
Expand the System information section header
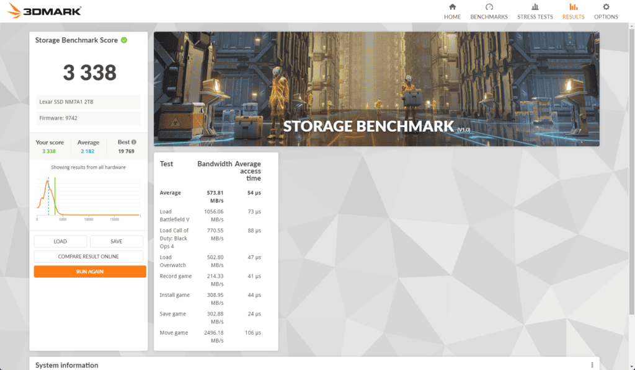point(67,365)
